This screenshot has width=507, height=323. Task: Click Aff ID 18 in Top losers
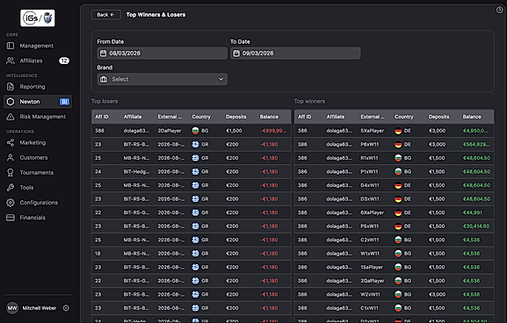click(x=98, y=254)
